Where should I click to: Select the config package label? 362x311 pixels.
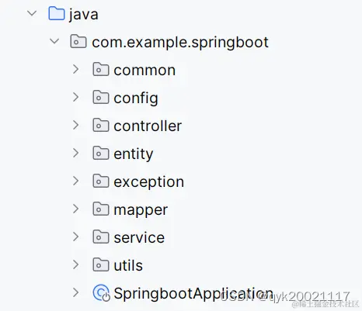click(x=136, y=98)
